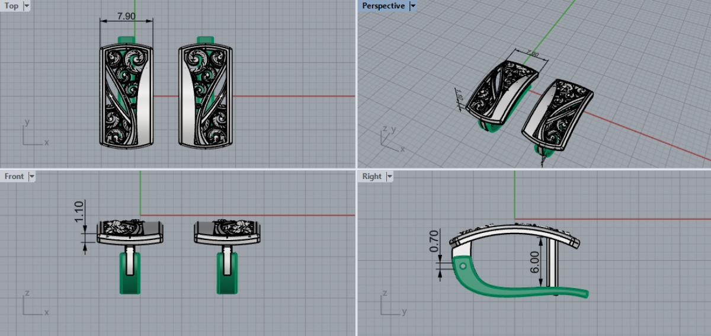Image resolution: width=711 pixels, height=336 pixels.
Task: Activate the Front viewport title
Action: coord(14,177)
